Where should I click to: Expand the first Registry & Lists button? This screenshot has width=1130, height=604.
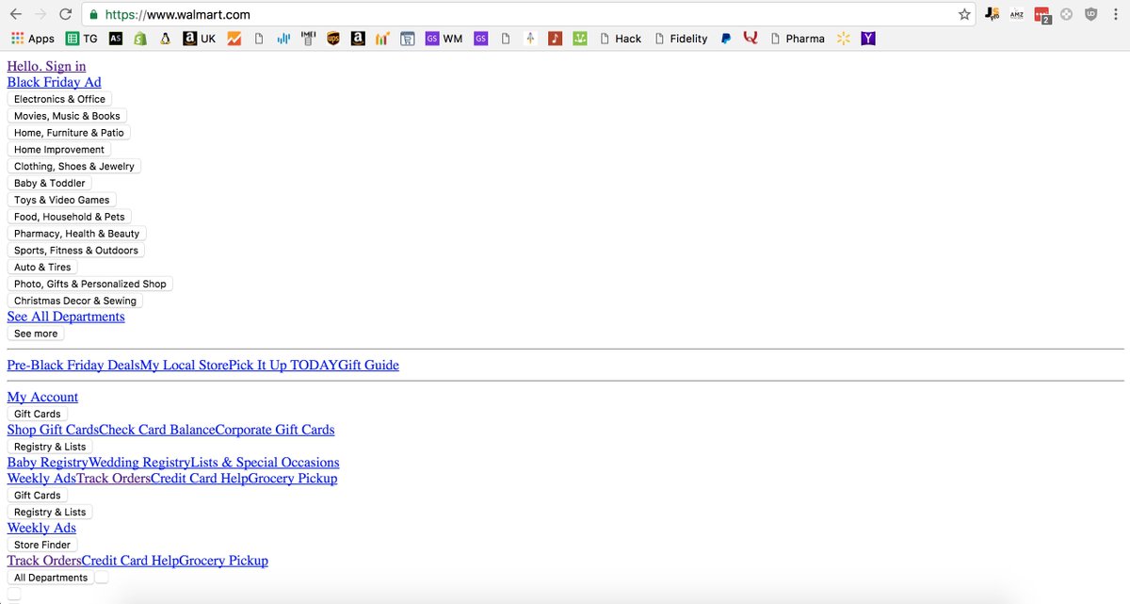pyautogui.click(x=50, y=447)
